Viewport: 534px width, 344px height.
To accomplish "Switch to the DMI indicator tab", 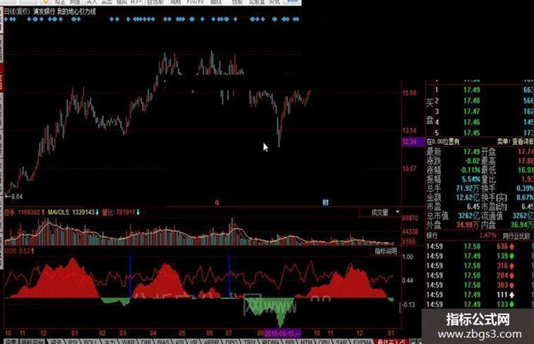I will click(x=146, y=341).
